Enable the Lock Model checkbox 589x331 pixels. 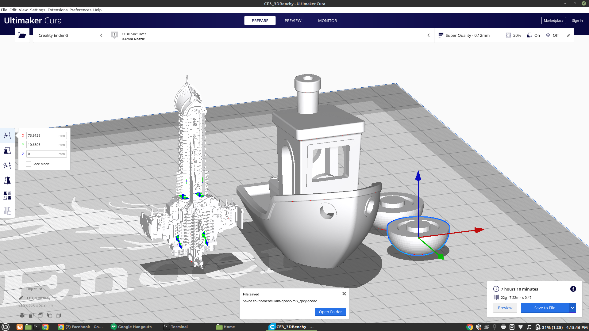point(29,164)
